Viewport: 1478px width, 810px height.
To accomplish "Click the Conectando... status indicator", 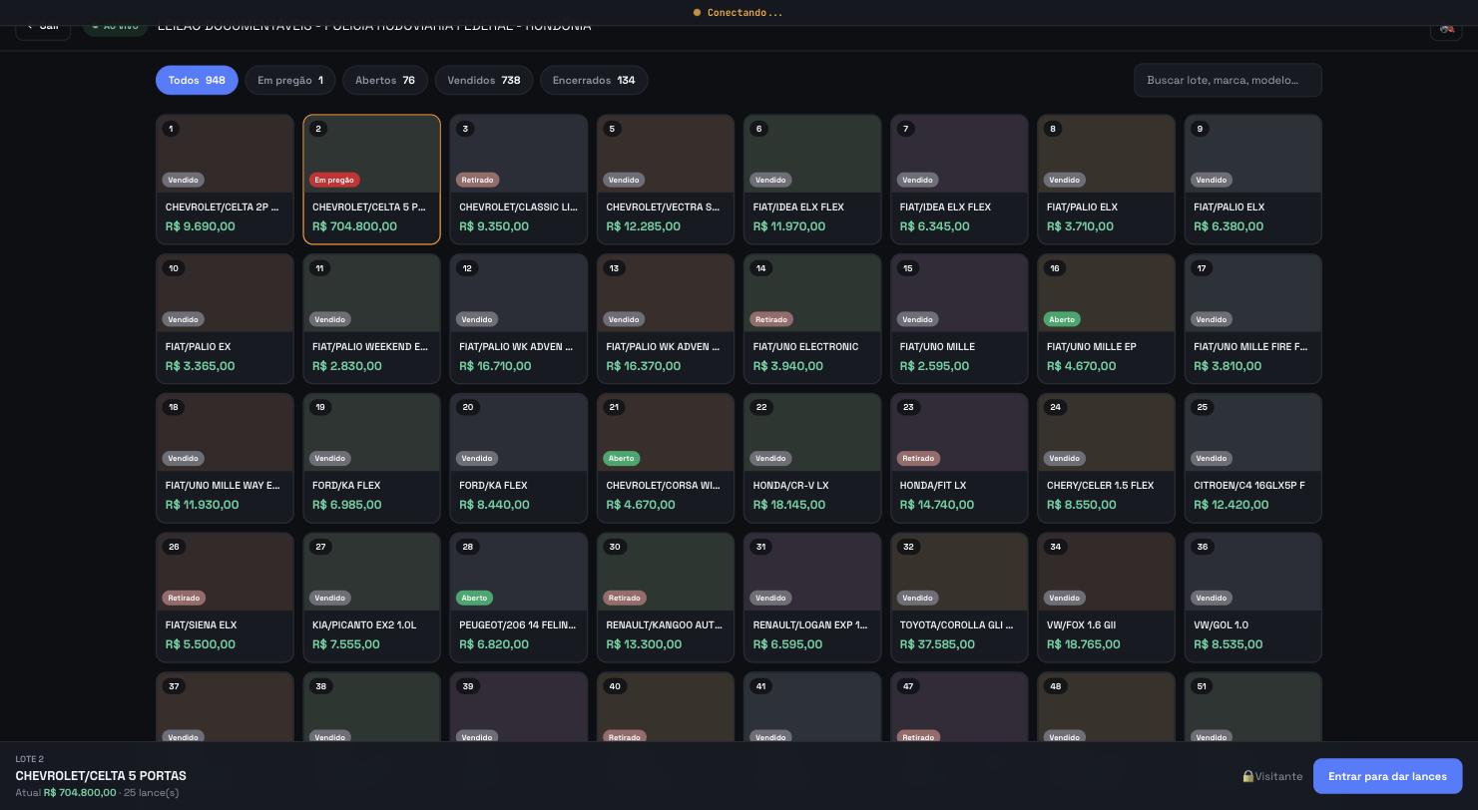I will click(739, 13).
